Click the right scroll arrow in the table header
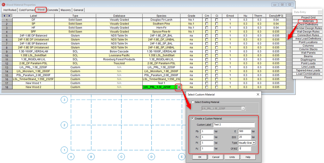This screenshot has width=324, height=163. [9, 16]
